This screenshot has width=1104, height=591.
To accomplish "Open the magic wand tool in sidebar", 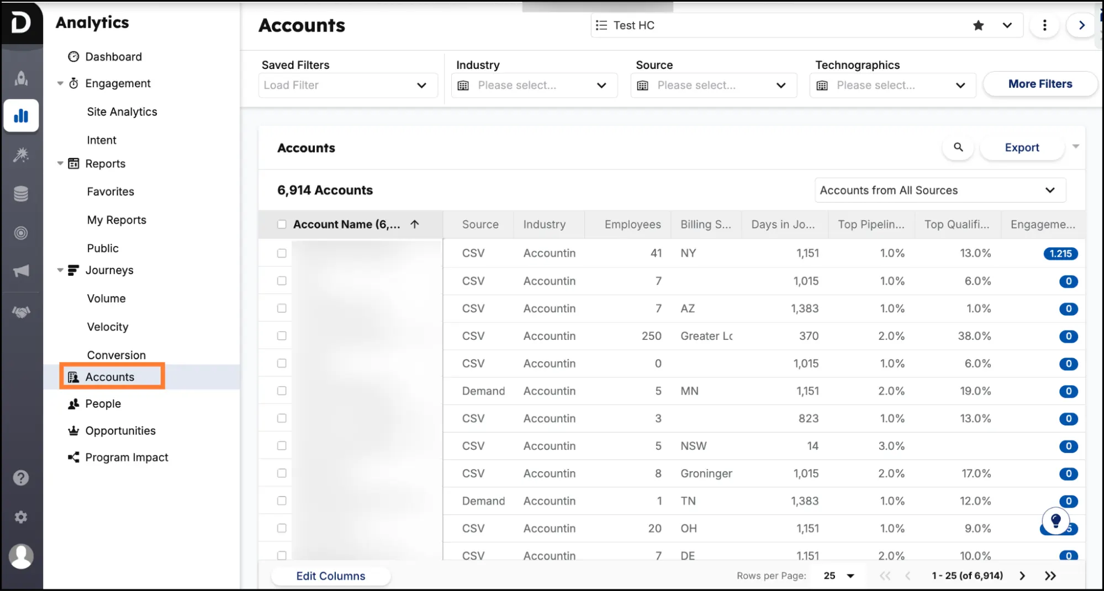I will (x=21, y=155).
